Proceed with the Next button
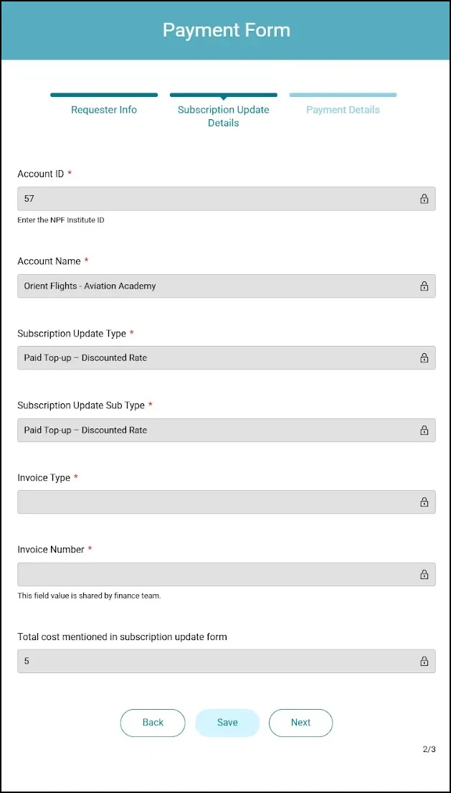The width and height of the screenshot is (451, 793). click(300, 723)
